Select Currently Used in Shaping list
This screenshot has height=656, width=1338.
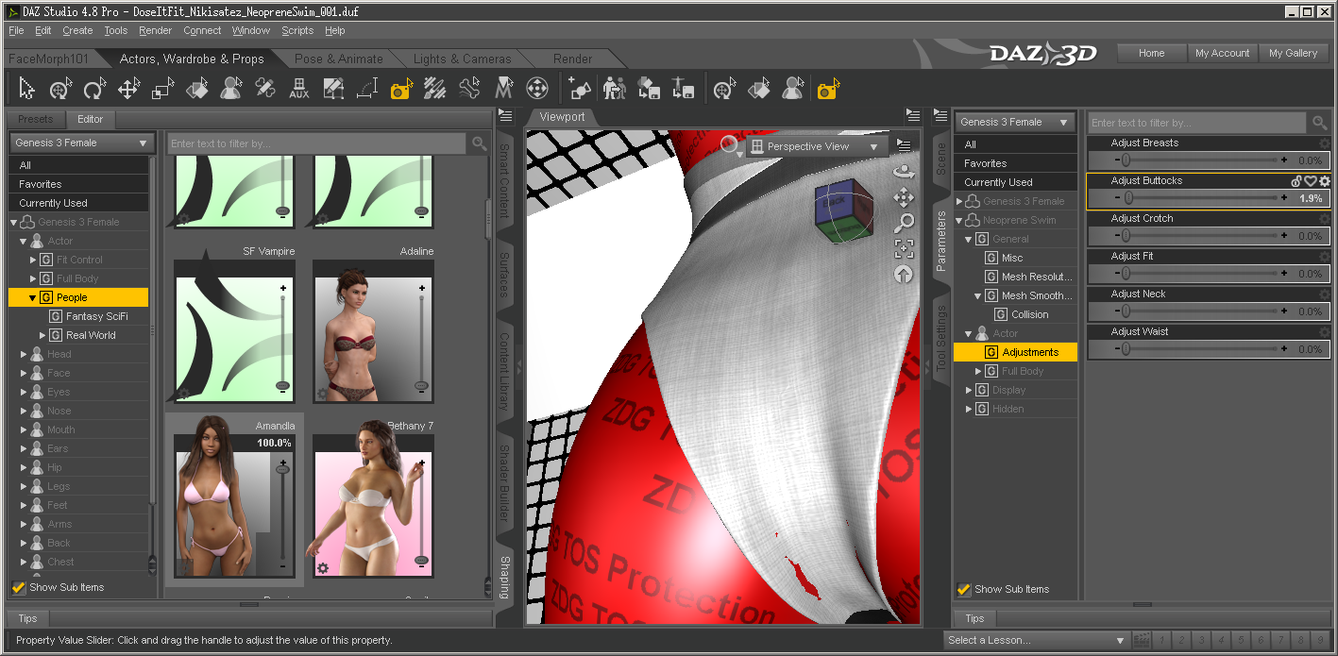coord(78,203)
